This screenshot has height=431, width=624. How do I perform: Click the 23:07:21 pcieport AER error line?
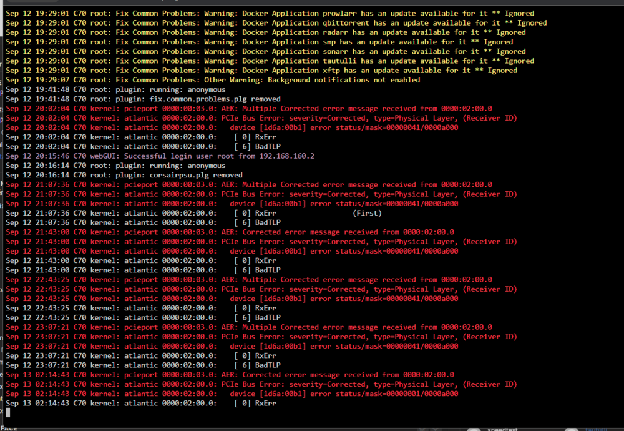(x=249, y=327)
